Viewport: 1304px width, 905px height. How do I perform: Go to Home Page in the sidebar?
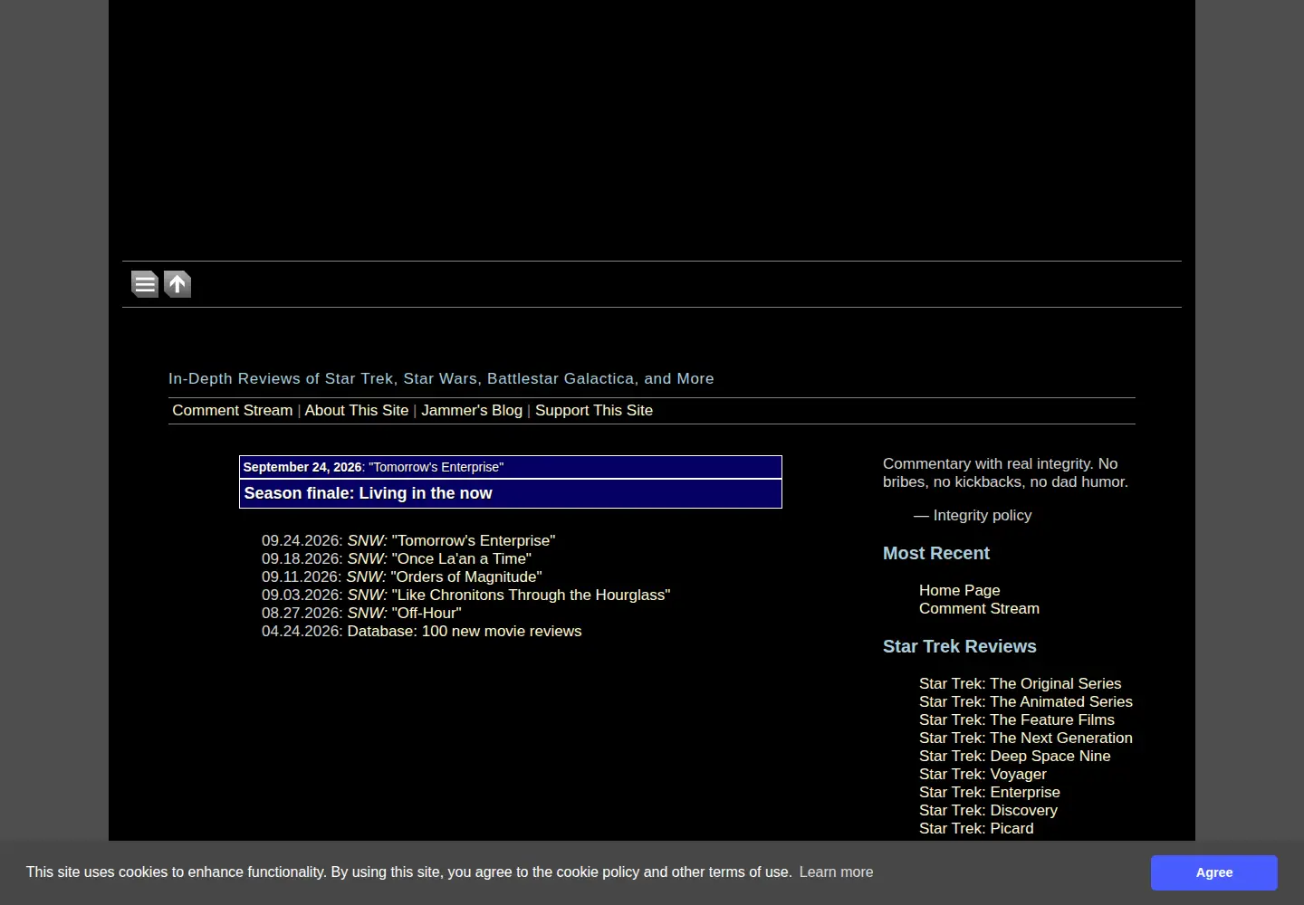point(960,590)
